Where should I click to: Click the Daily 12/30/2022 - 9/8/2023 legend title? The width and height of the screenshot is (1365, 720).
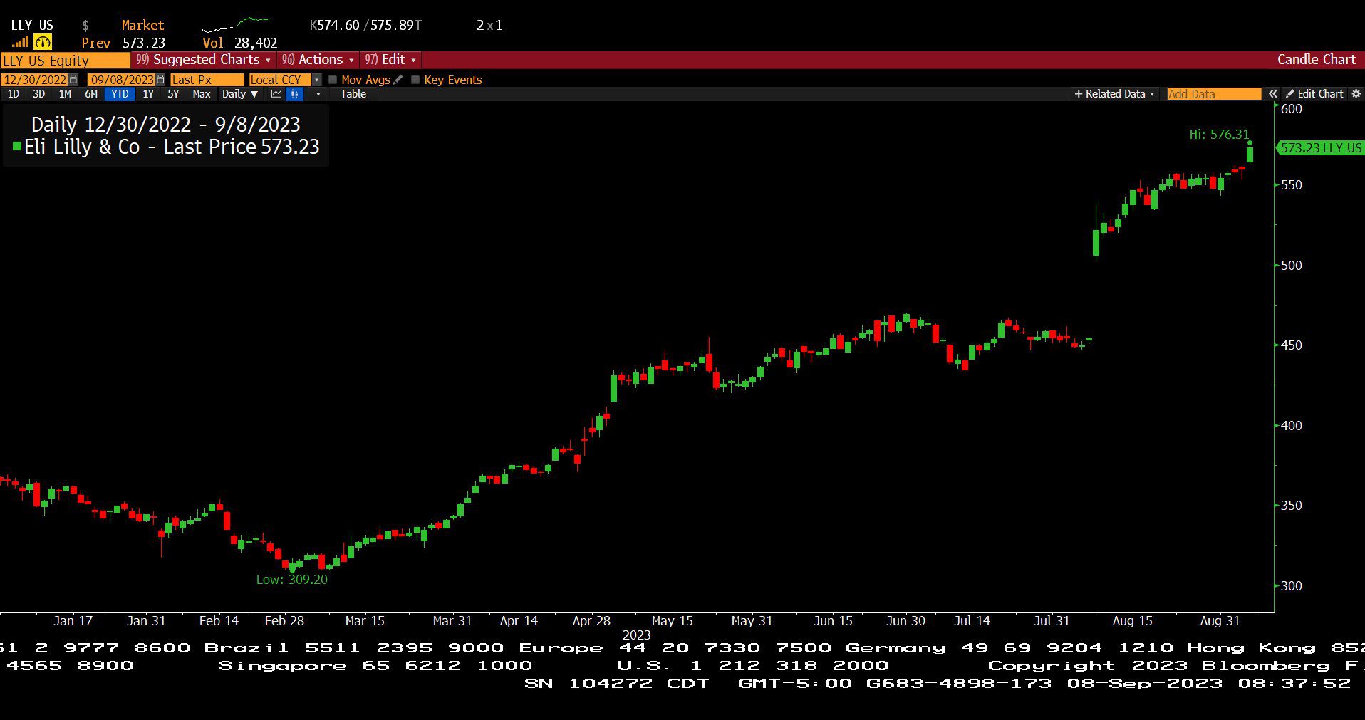click(x=166, y=125)
